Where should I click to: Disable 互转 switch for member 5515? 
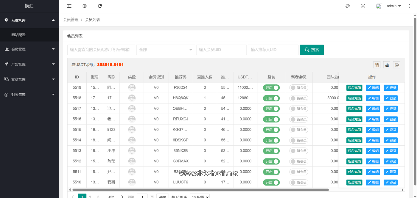271,130
